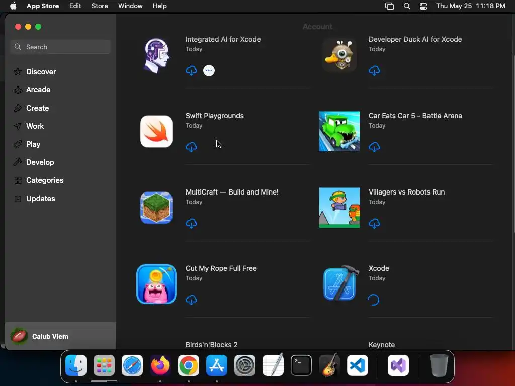The width and height of the screenshot is (515, 386).
Task: Download Cut My Rope Full Free
Action: [x=191, y=300]
